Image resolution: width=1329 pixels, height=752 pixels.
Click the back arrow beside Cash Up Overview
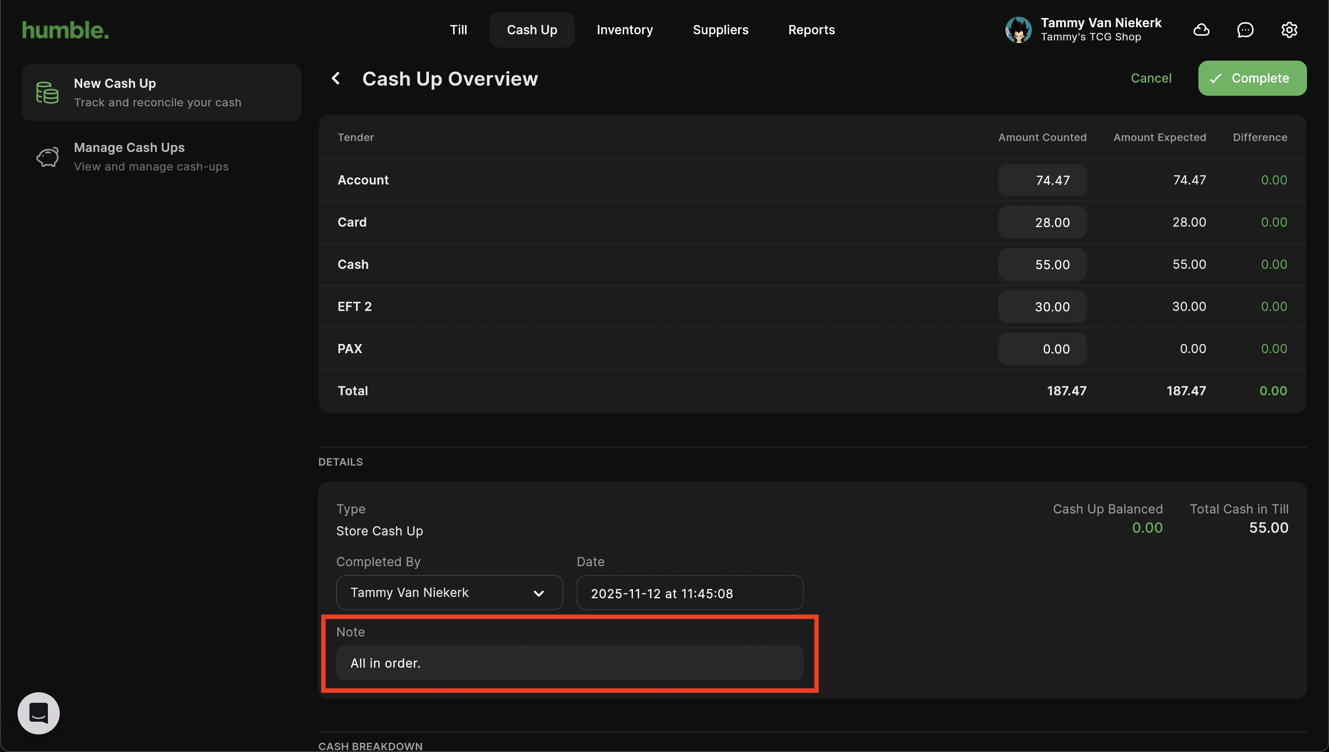(336, 79)
